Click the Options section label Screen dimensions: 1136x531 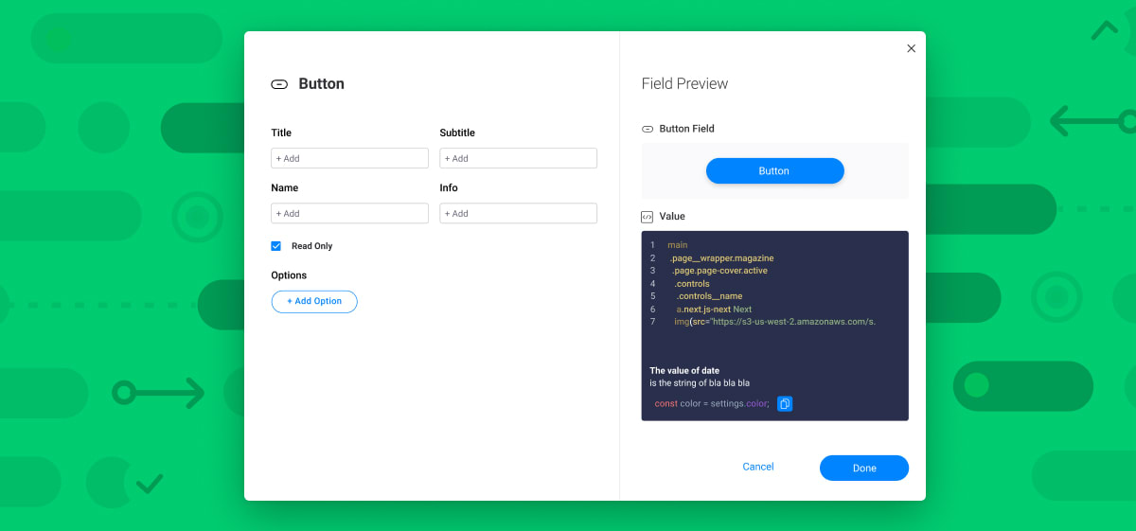point(289,275)
